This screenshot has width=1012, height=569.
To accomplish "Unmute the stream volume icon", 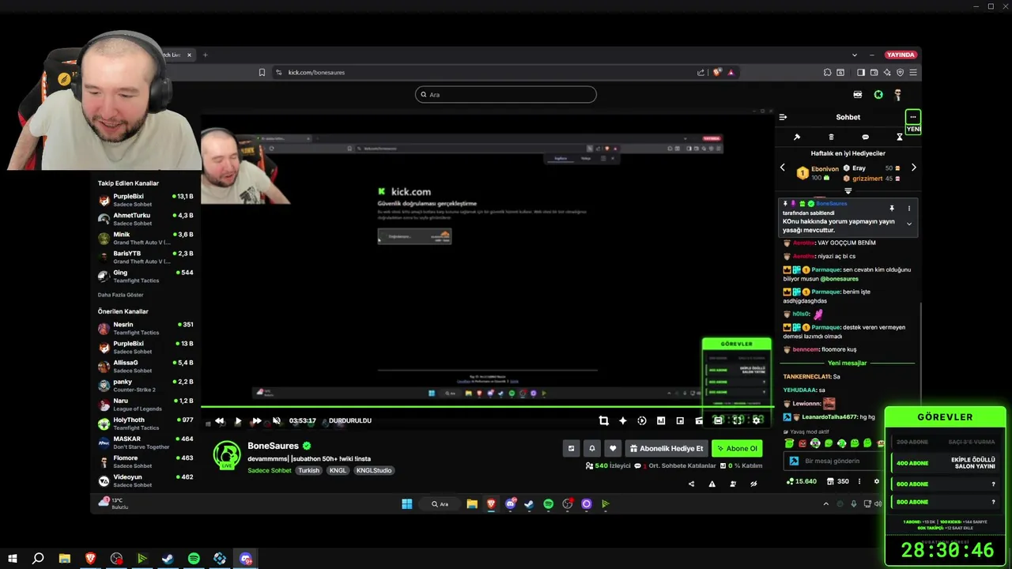I will click(x=277, y=420).
